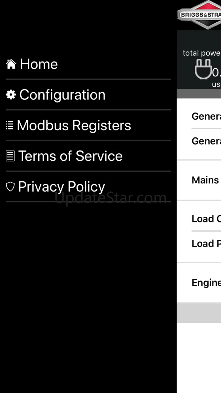The height and width of the screenshot is (393, 221).
Task: Select the Mains row
Action: coord(205,180)
